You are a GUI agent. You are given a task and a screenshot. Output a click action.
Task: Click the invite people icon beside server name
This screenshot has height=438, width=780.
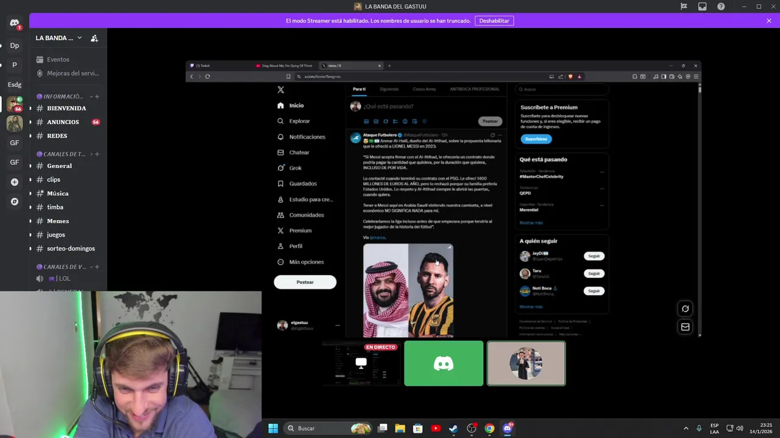pyautogui.click(x=94, y=38)
